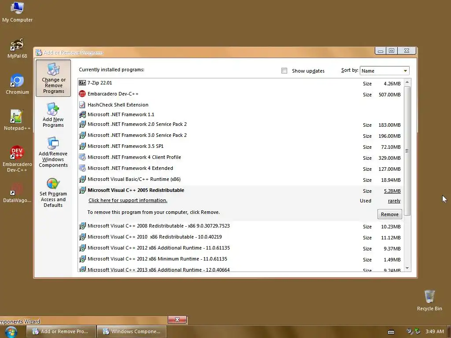Close the Components Wizard window
Viewport: 451px width, 338px height.
177,320
